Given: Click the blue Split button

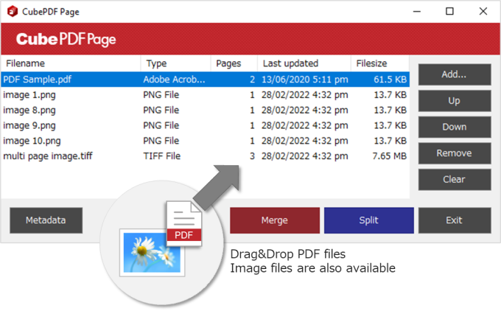Looking at the screenshot, I should pos(368,220).
